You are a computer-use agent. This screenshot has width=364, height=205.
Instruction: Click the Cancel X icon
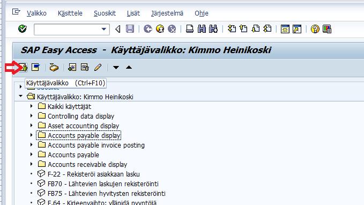172,29
